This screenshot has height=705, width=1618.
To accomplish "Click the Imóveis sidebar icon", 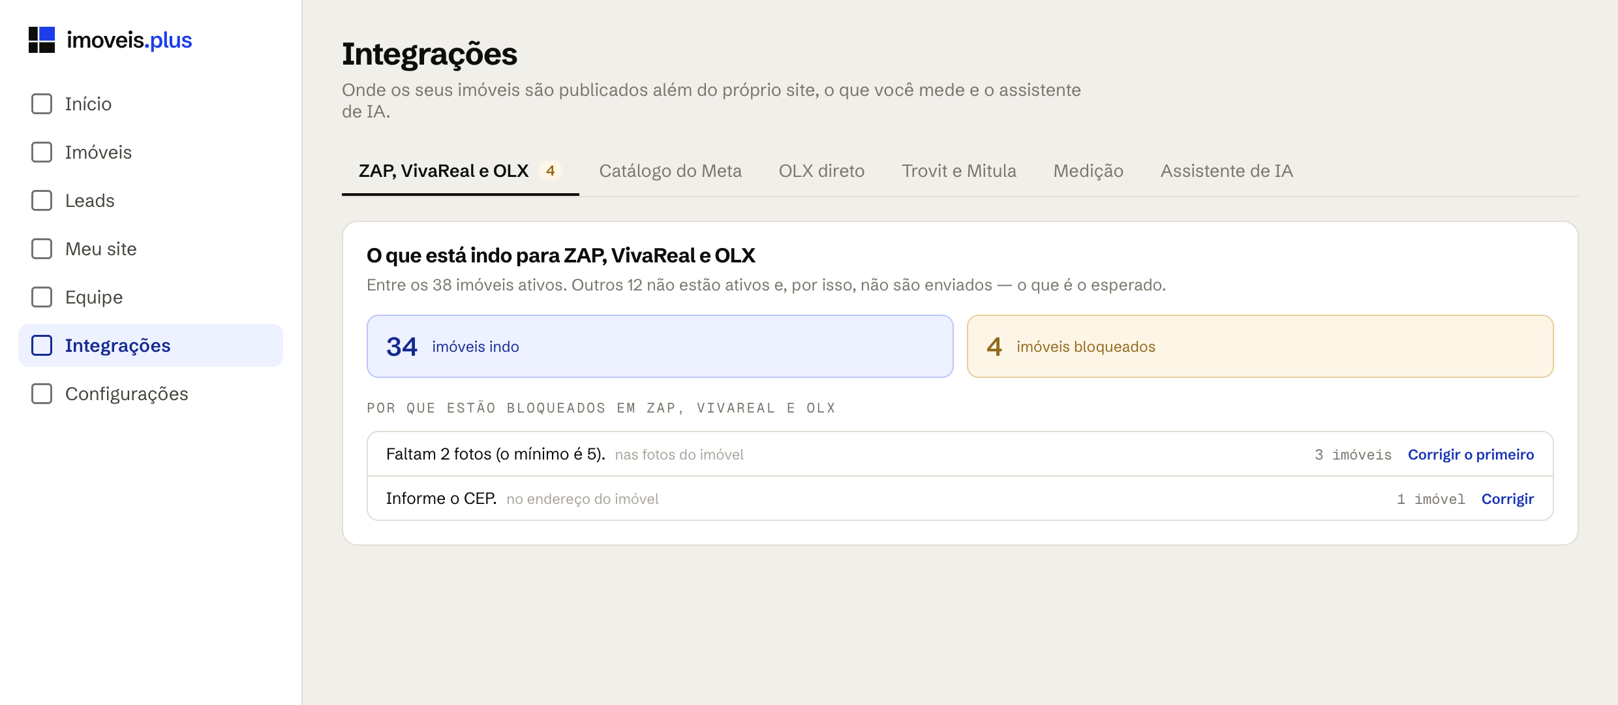I will pyautogui.click(x=42, y=152).
